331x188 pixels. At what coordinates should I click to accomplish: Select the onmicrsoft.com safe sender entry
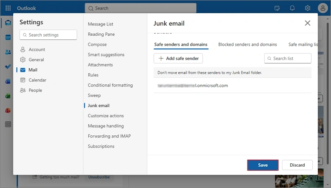(232, 86)
